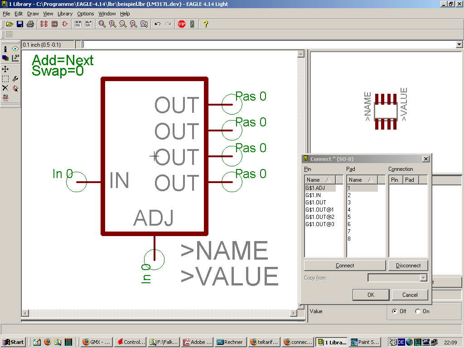The width and height of the screenshot is (464, 348).
Task: Click the Zoom in magnifier icon
Action: pyautogui.click(x=112, y=24)
